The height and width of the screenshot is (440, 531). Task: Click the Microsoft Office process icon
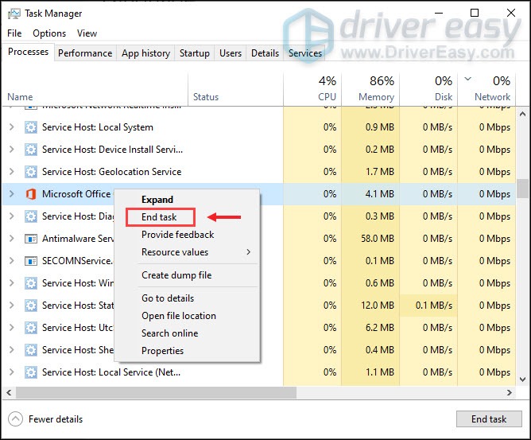click(x=31, y=194)
